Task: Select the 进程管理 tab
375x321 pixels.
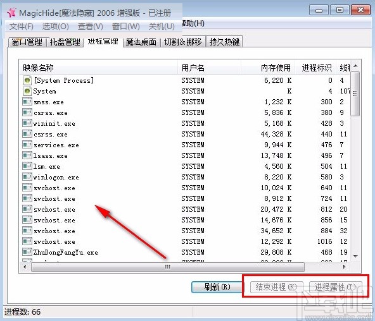Action: (x=103, y=42)
